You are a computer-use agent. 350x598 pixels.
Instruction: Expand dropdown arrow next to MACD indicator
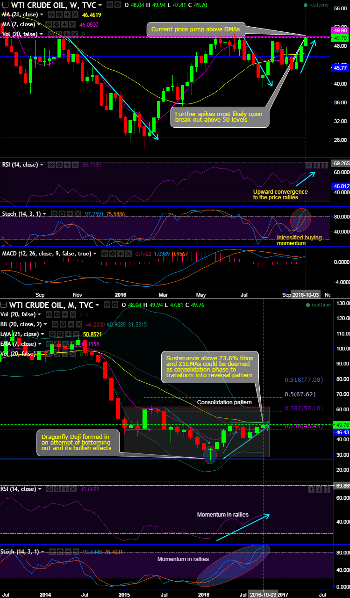click(x=95, y=254)
